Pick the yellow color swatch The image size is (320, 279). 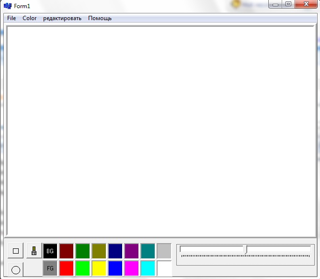click(99, 268)
